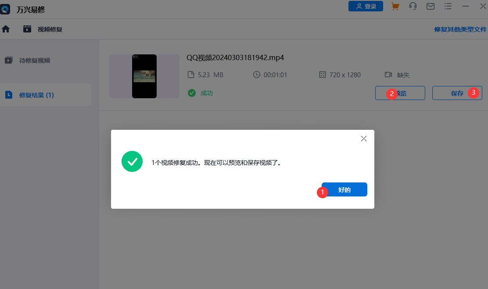Close the repair success dialog with X
This screenshot has height=289, width=488.
[363, 139]
